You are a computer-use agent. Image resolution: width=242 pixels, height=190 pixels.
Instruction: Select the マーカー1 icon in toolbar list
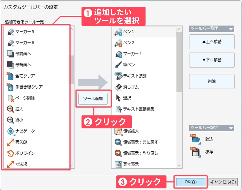pyautogui.click(x=118, y=54)
